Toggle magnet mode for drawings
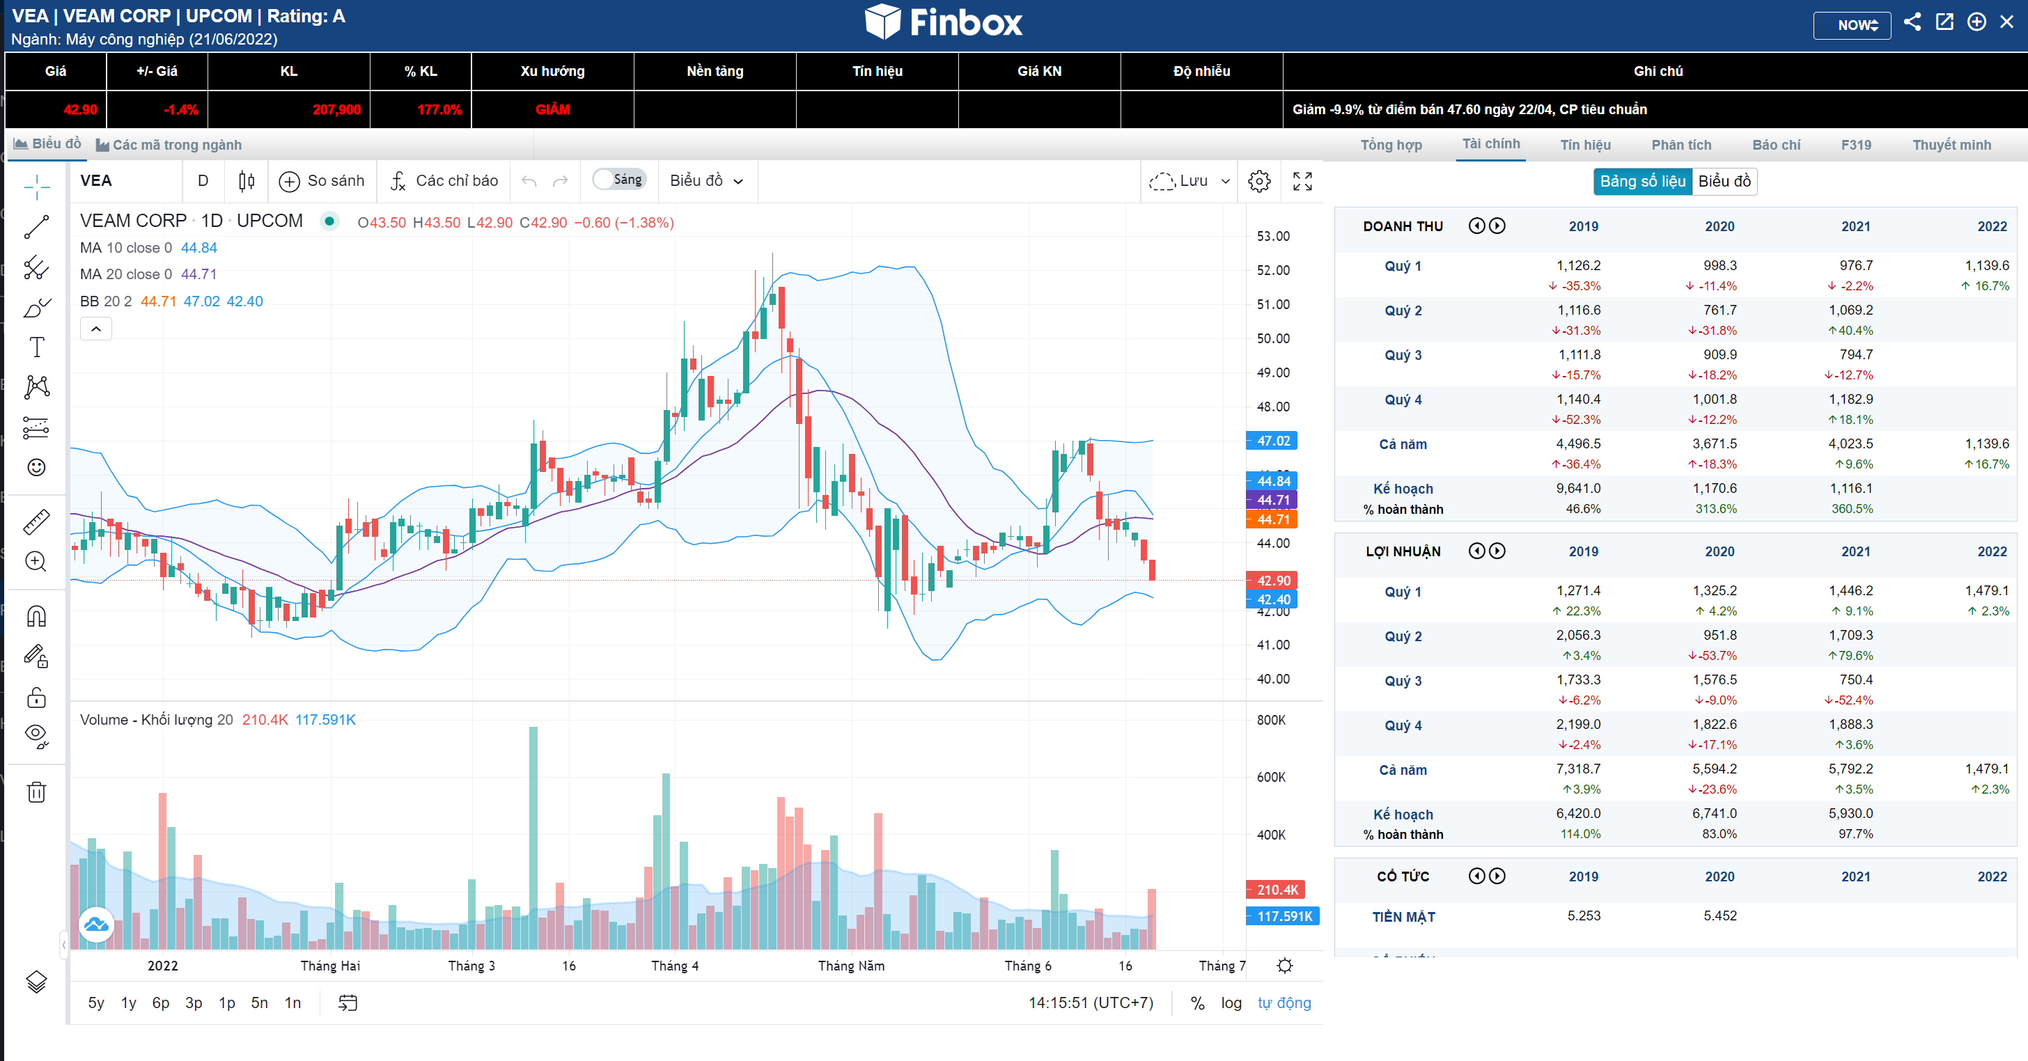The image size is (2028, 1061). click(x=36, y=615)
